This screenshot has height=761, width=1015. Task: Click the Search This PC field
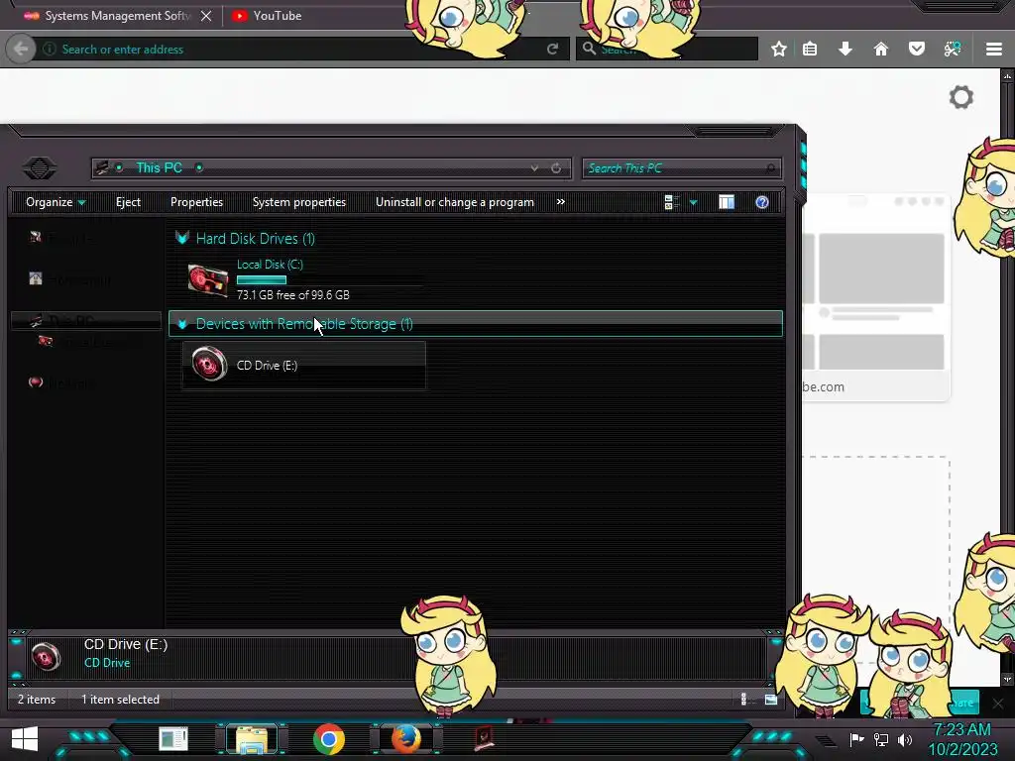(x=681, y=168)
